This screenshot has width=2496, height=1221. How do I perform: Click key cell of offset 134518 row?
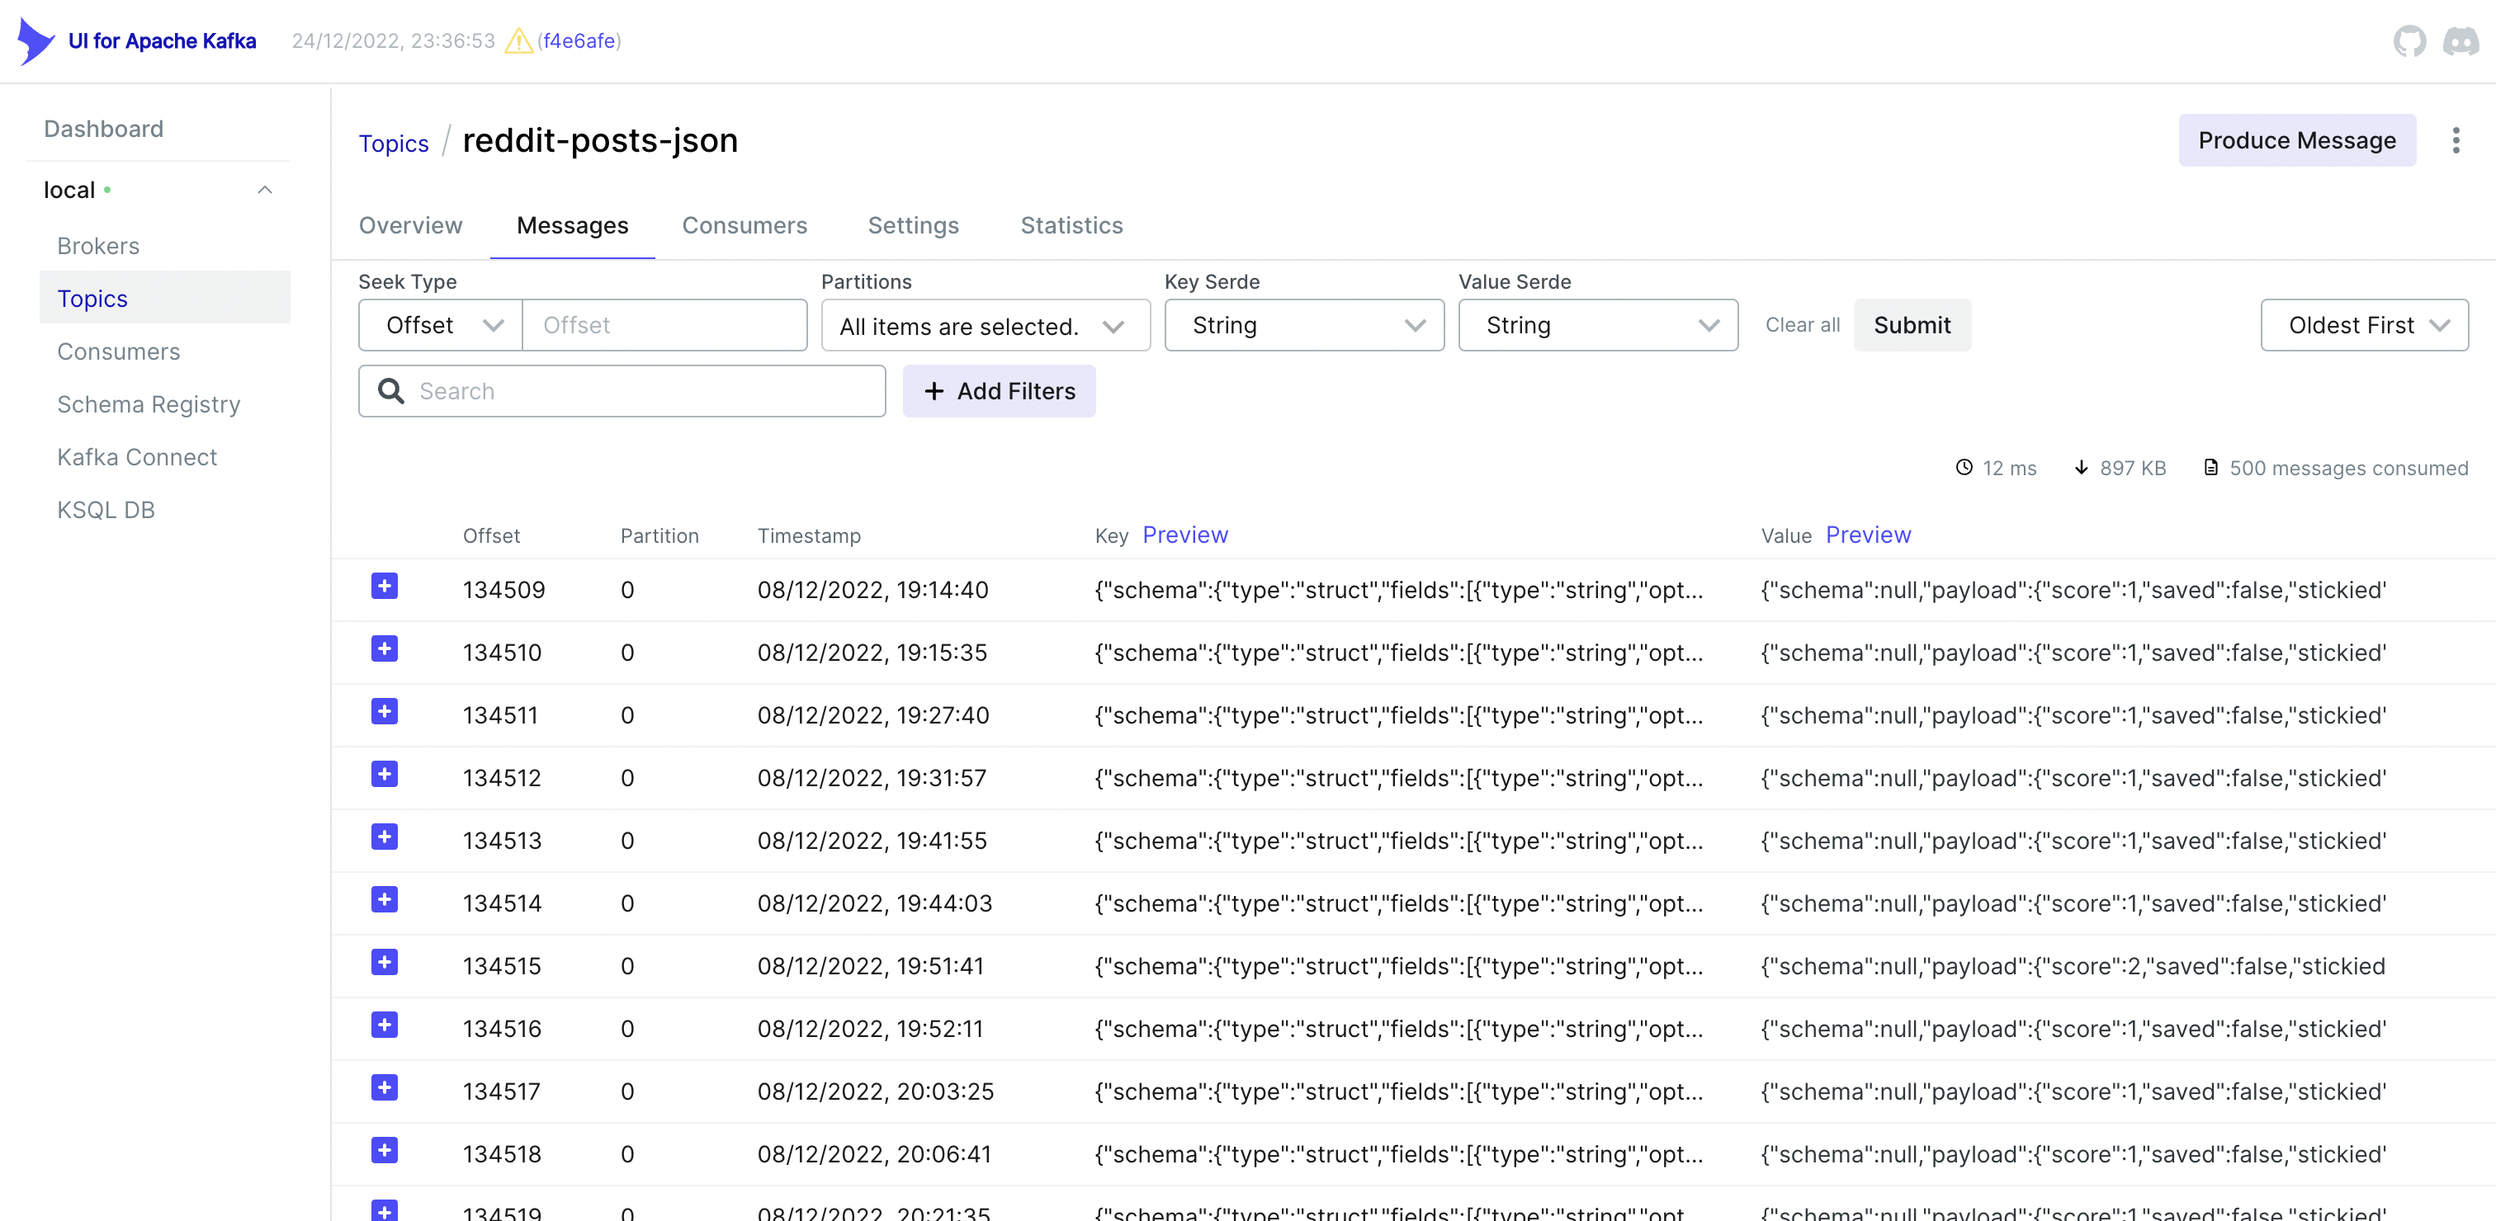tap(1398, 1154)
